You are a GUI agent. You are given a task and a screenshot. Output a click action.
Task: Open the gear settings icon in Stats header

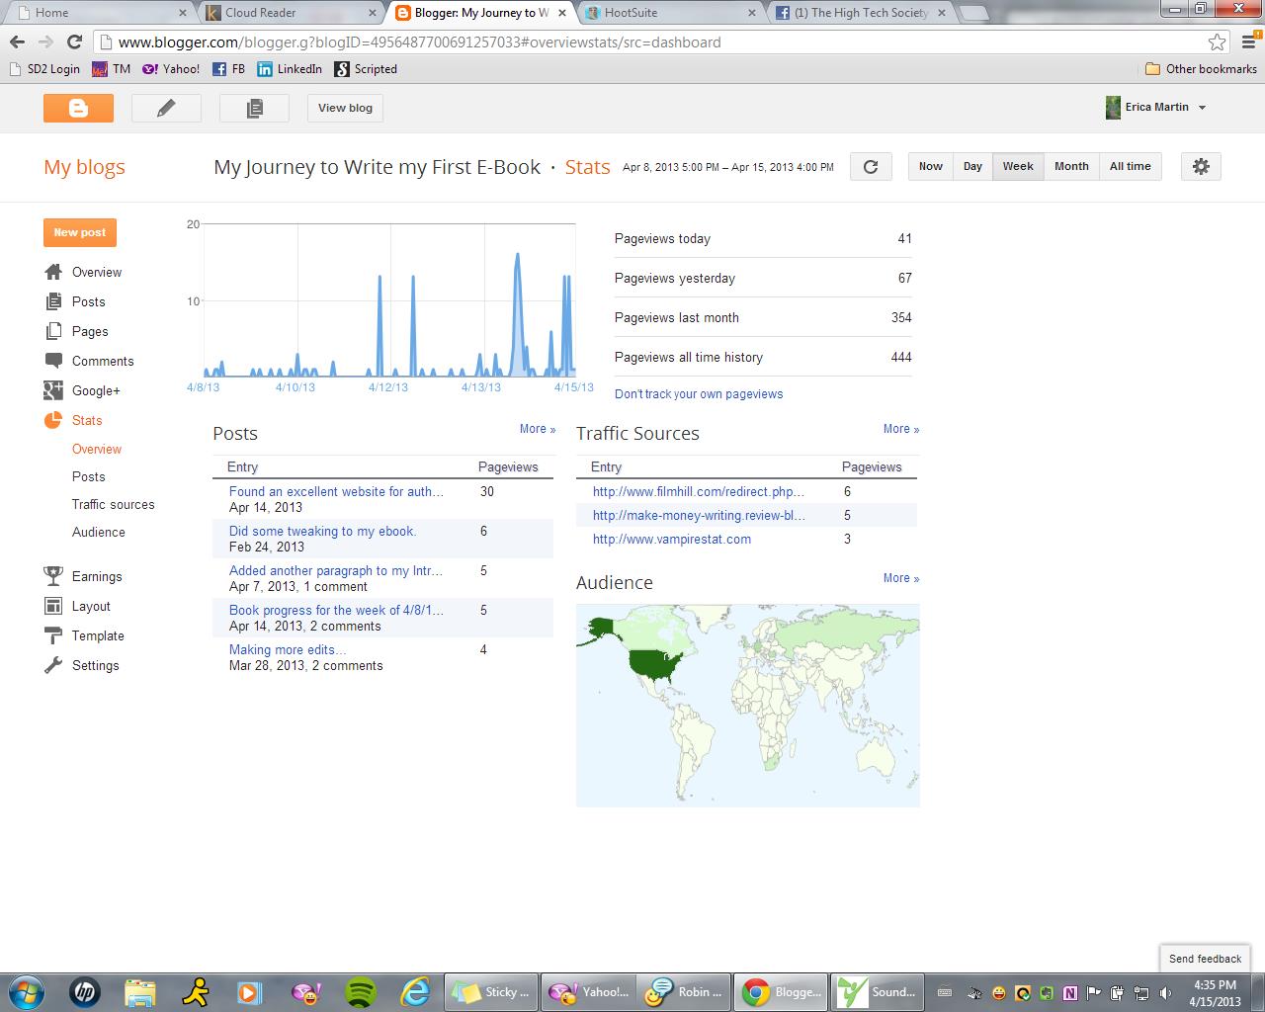point(1201,167)
